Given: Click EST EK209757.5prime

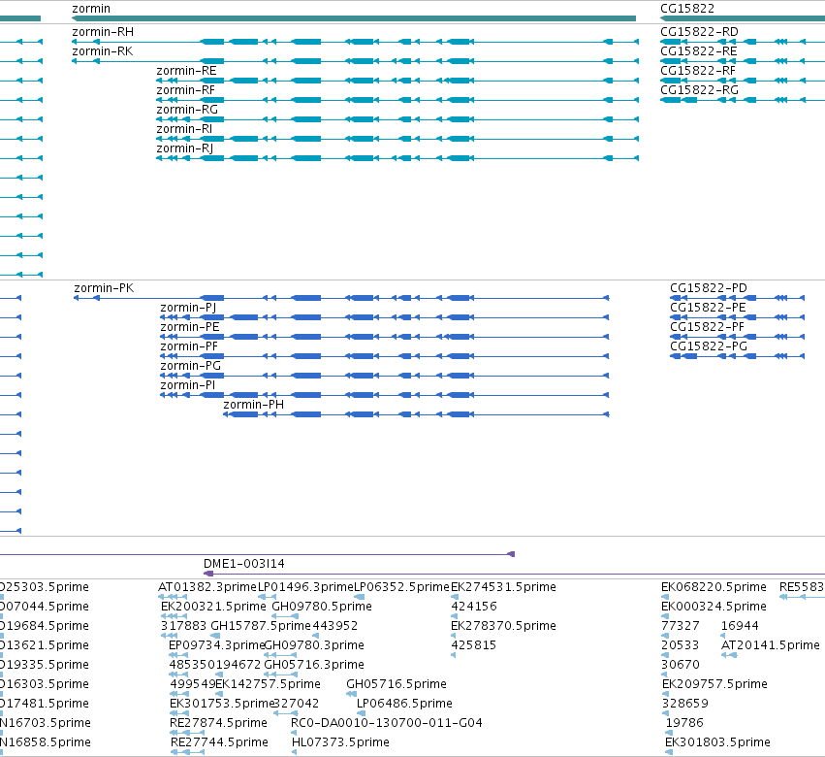Looking at the screenshot, I should [x=715, y=685].
